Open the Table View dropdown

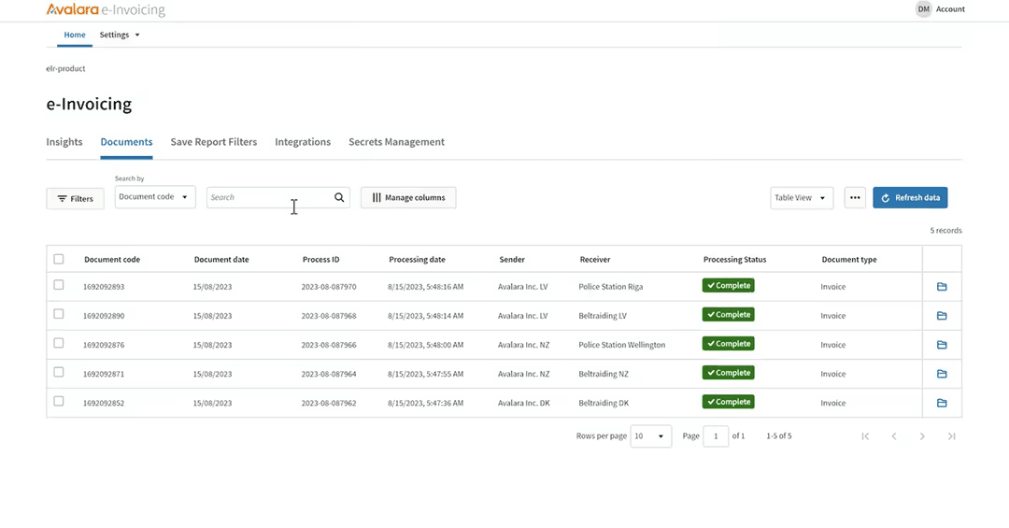point(801,197)
